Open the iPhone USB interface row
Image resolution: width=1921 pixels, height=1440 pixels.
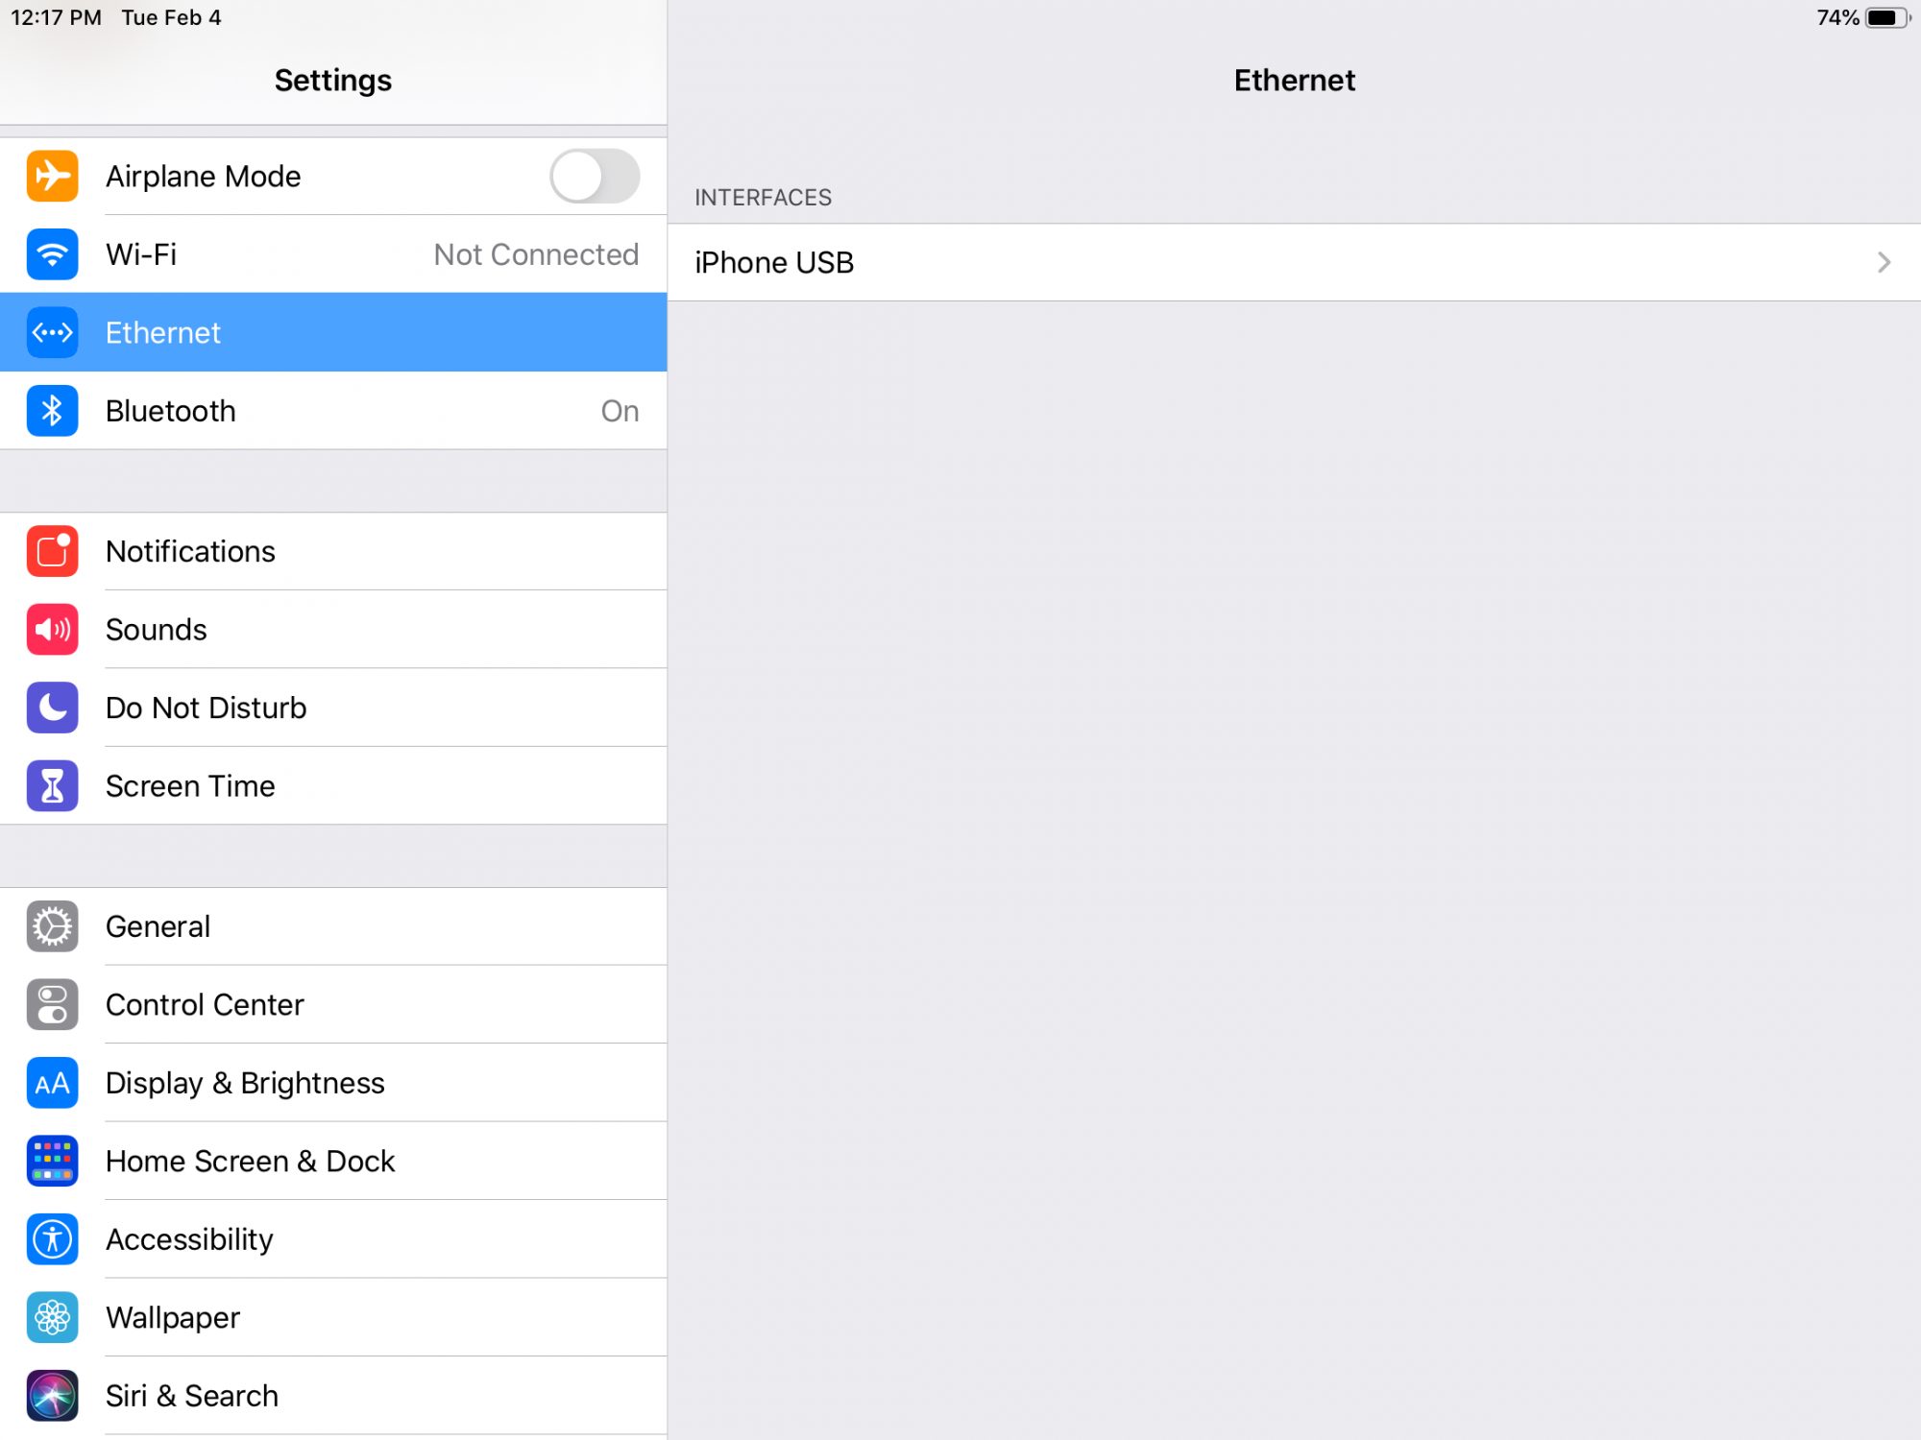click(x=1249, y=262)
